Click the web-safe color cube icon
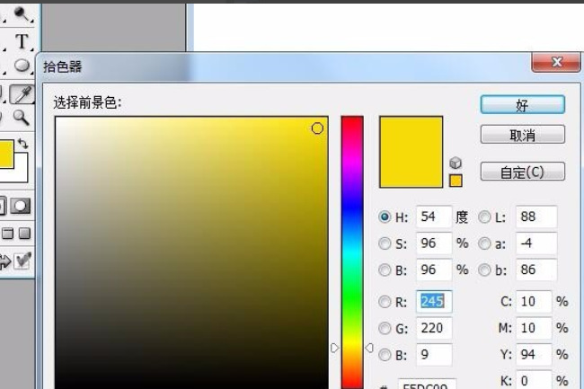Screen dimensions: 584x389 tap(456, 164)
